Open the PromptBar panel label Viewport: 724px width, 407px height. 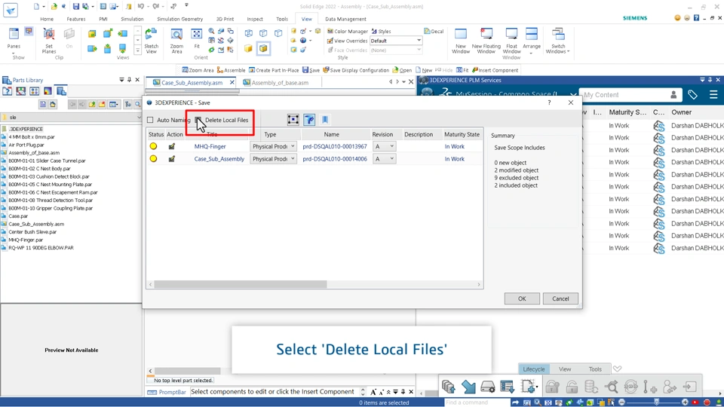pos(172,392)
